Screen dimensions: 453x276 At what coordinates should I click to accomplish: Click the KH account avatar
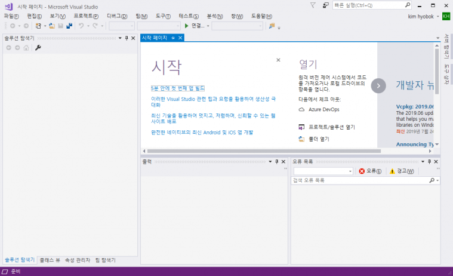point(446,16)
